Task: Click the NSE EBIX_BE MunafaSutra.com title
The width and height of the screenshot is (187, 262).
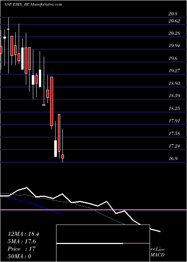Action: pyautogui.click(x=33, y=4)
